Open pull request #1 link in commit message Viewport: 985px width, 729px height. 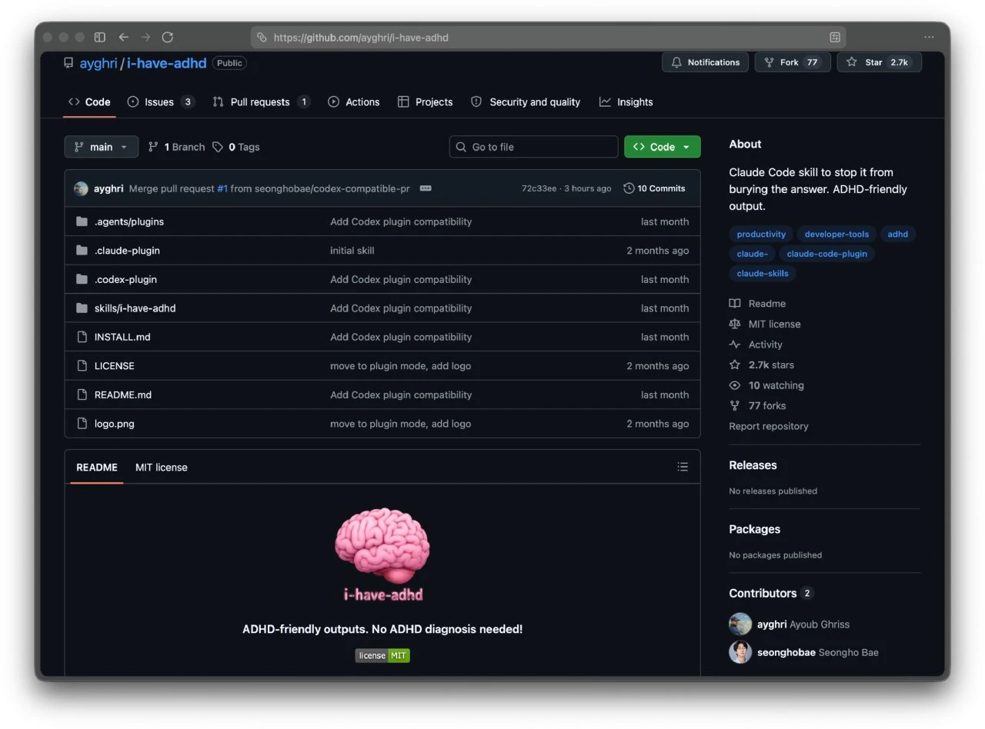[222, 188]
